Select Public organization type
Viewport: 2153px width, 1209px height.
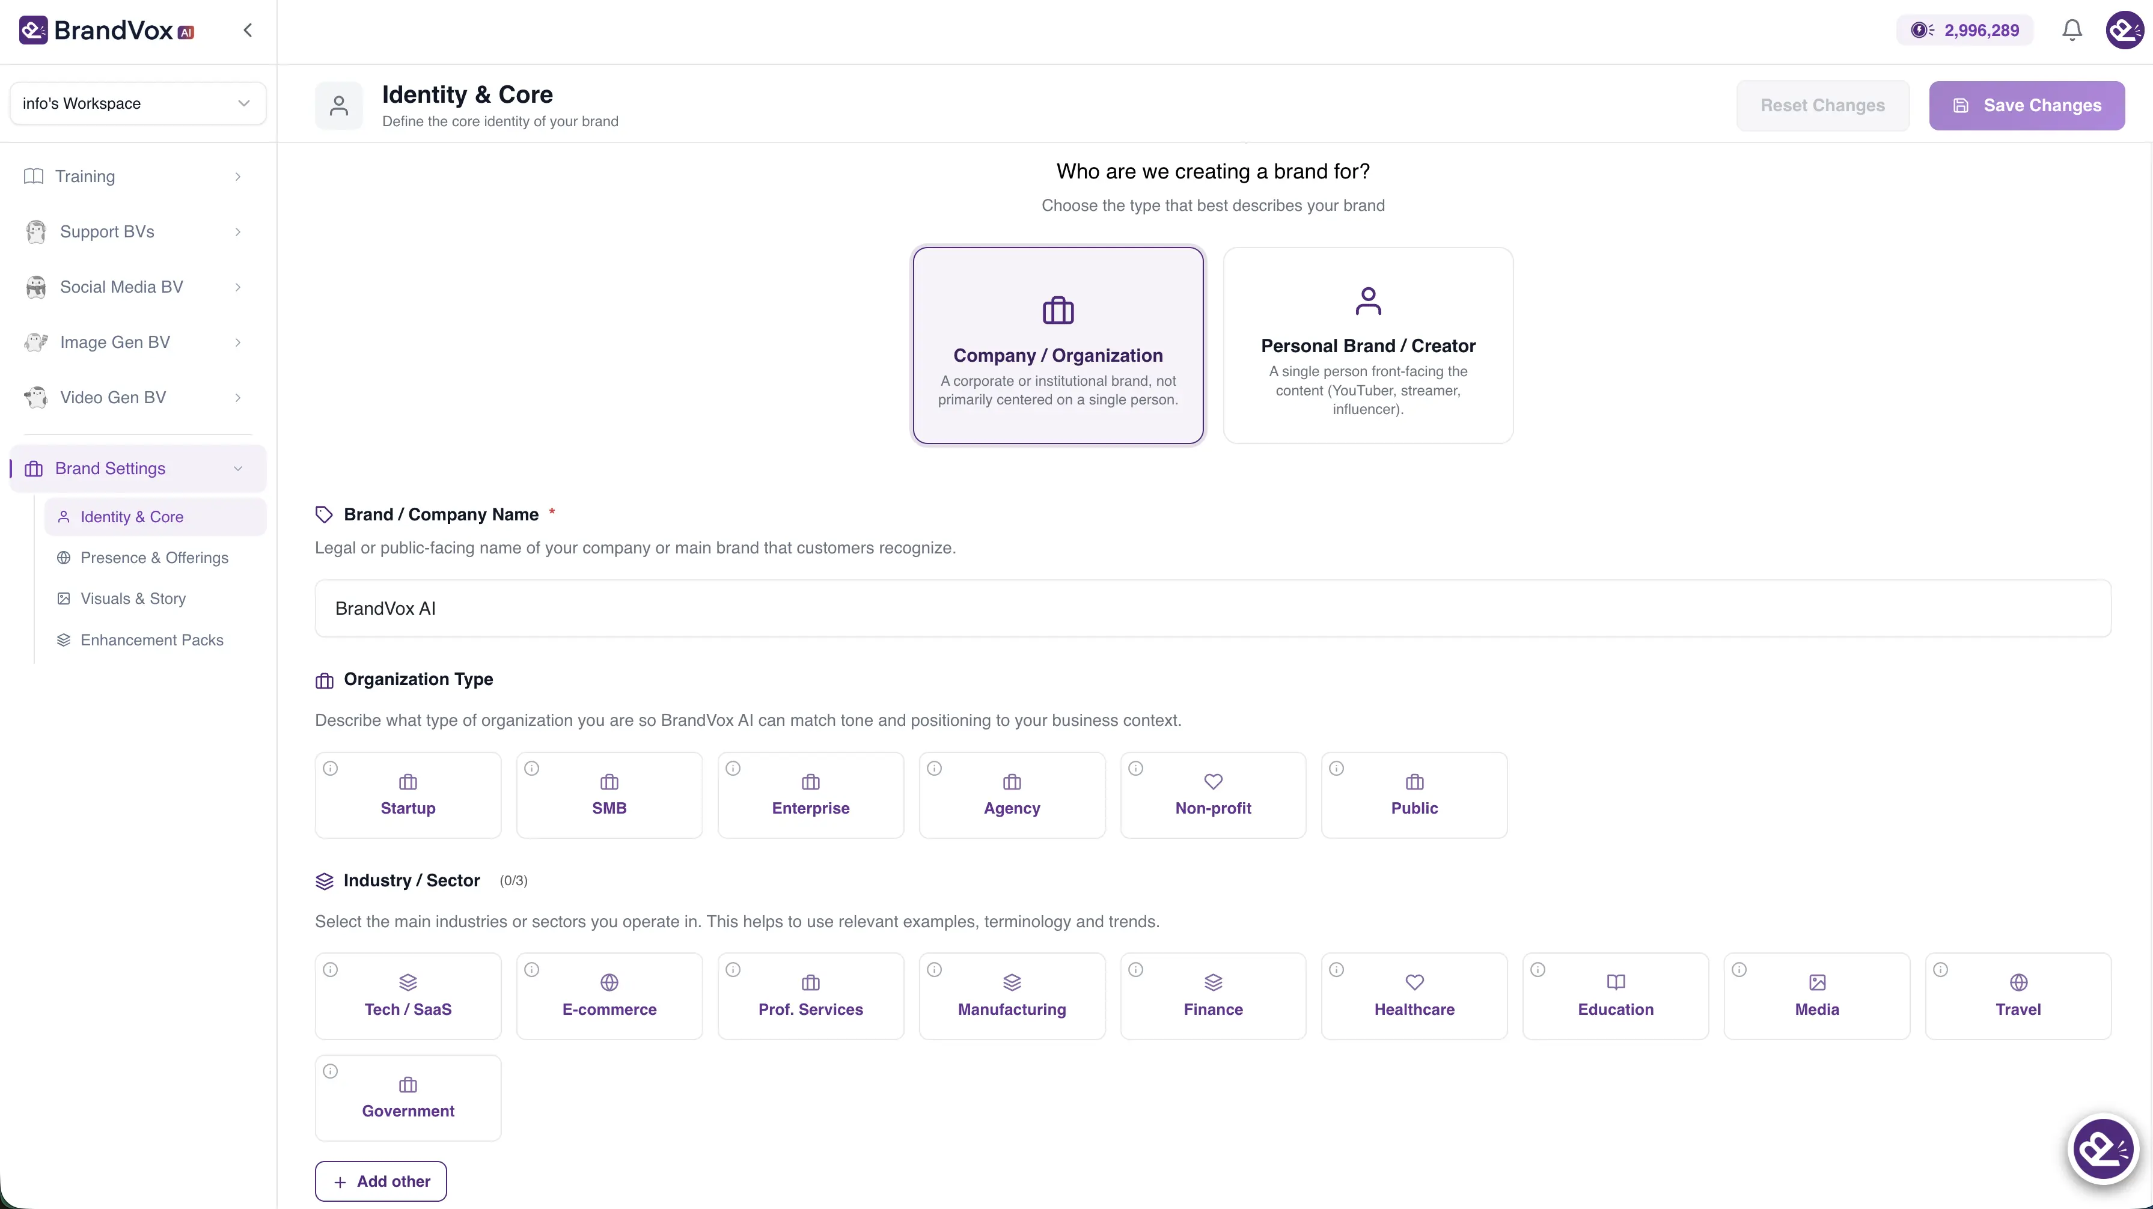point(1414,796)
